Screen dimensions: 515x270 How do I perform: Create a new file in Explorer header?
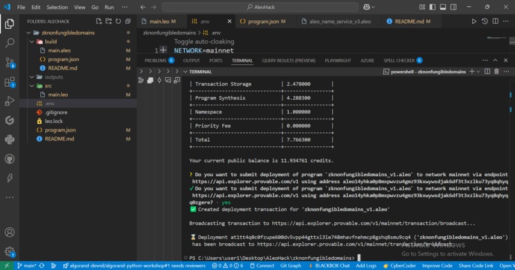pyautogui.click(x=99, y=21)
